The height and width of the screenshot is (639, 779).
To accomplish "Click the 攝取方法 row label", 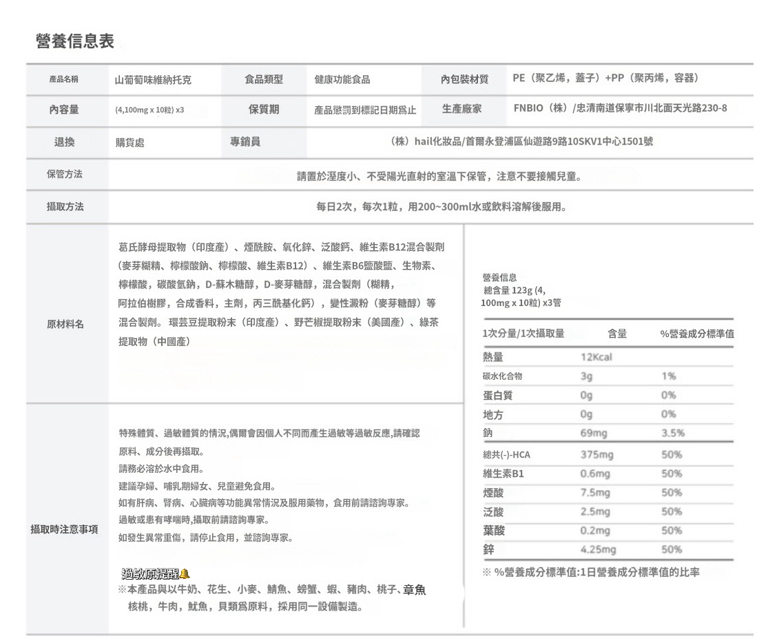I will point(65,206).
